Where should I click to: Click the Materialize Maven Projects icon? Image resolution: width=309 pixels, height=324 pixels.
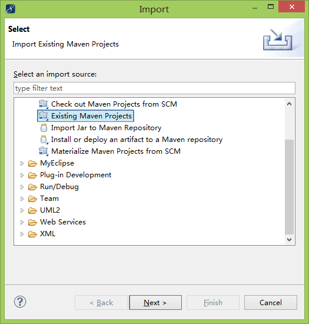44,151
